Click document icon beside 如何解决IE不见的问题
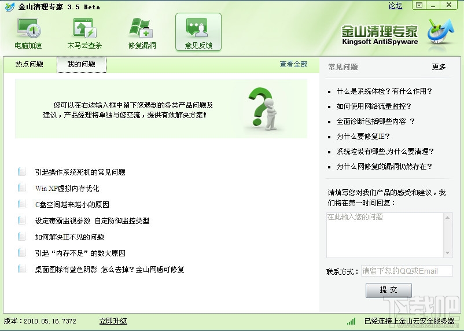This screenshot has width=464, height=331. [22, 237]
